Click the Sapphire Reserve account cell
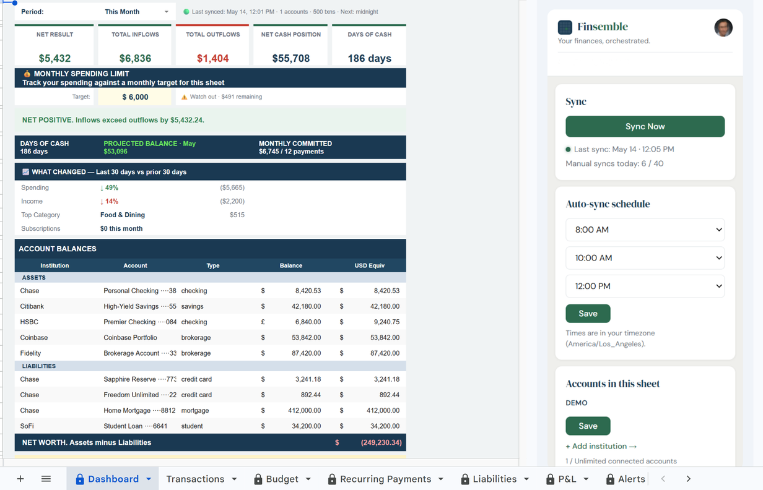Screen dimensions: 763x490 140,379
